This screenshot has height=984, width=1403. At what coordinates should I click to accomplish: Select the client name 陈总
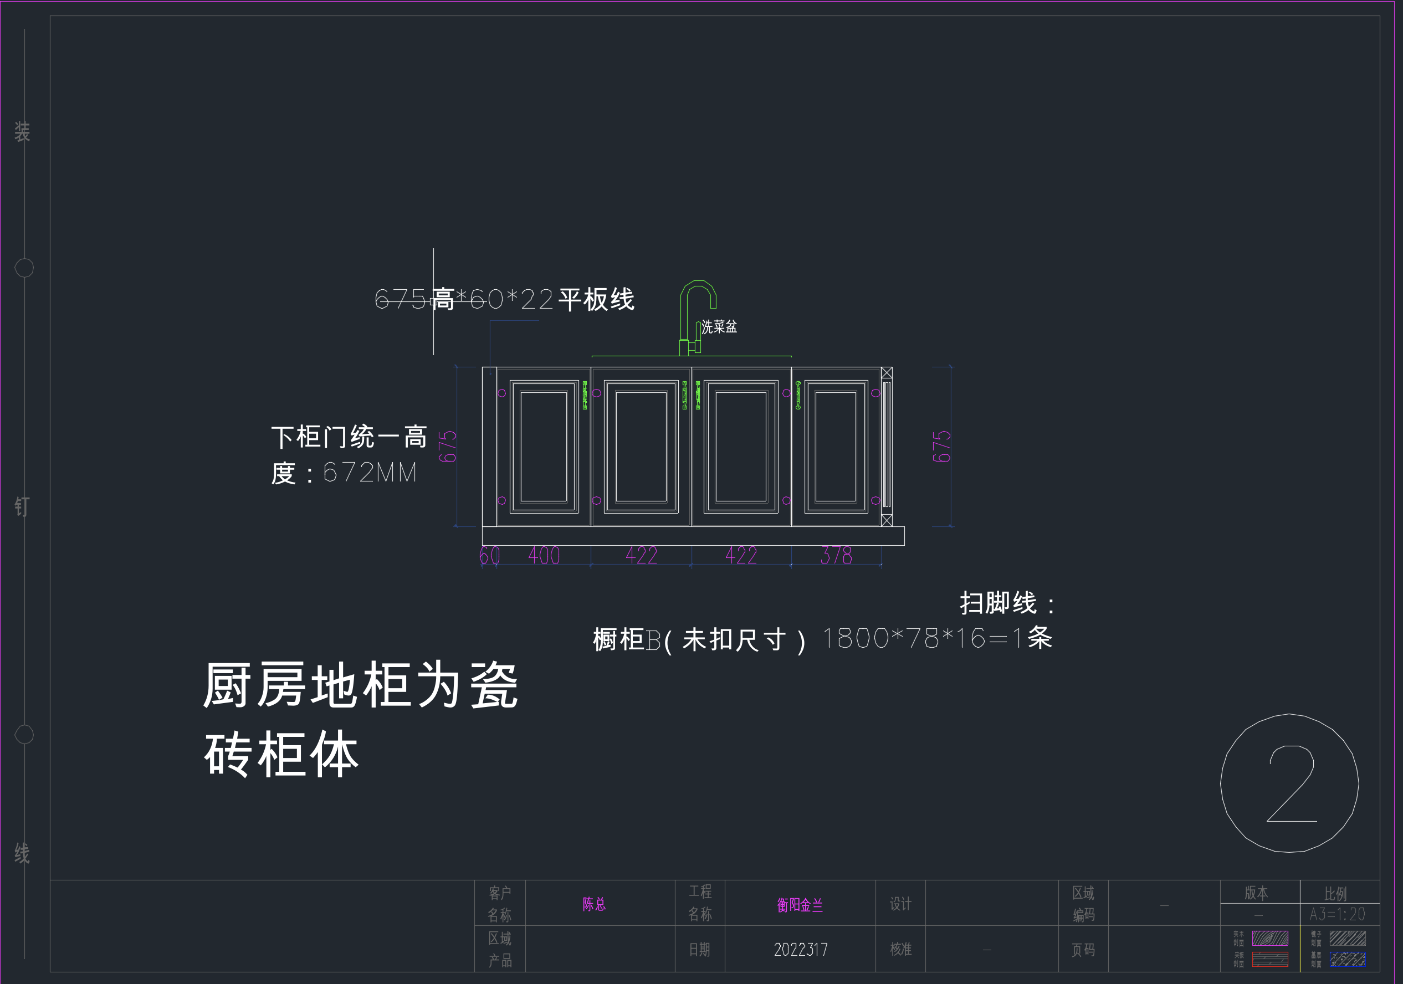tap(594, 904)
